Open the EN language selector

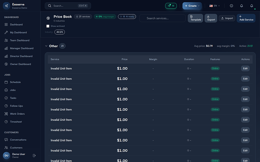pyautogui.click(x=215, y=6)
